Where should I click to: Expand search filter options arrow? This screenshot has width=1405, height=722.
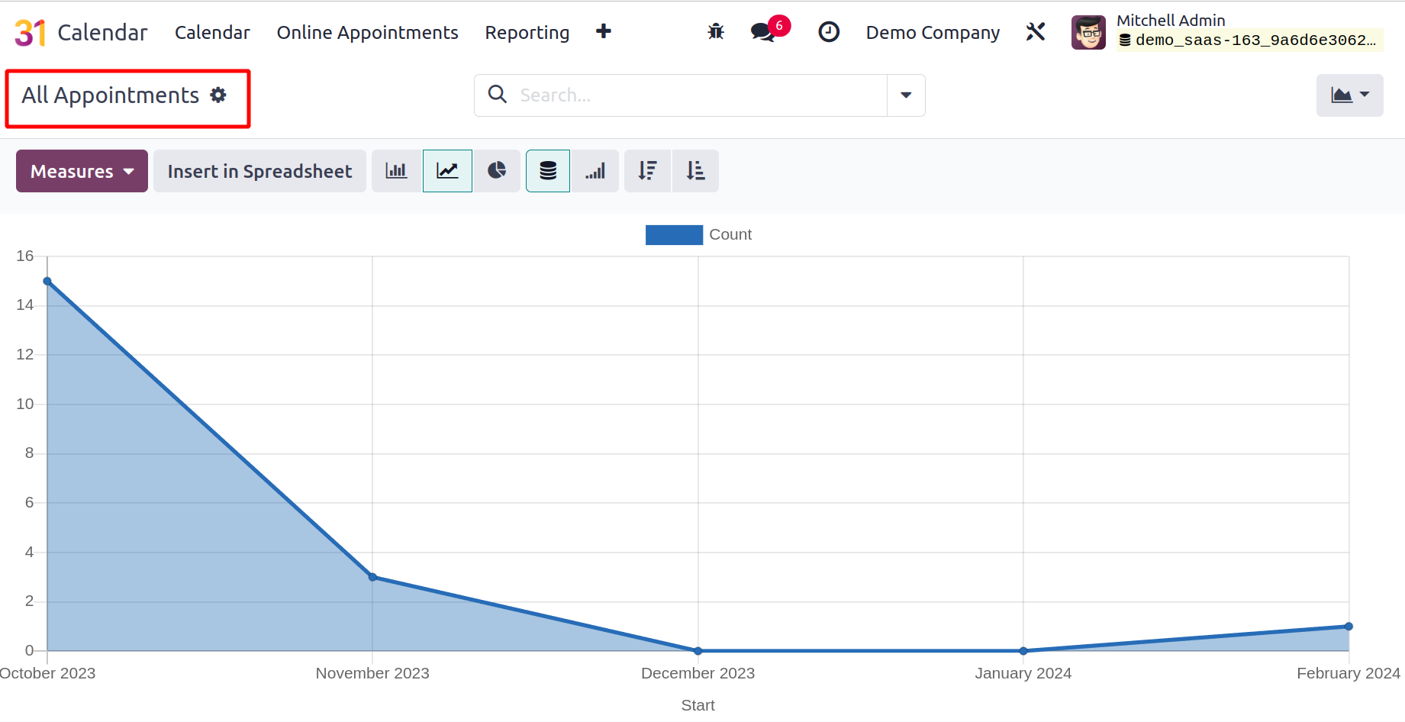[906, 95]
